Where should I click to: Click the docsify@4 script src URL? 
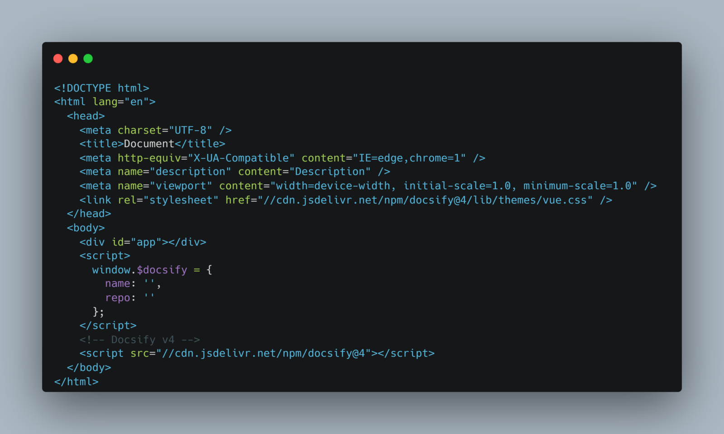pyautogui.click(x=263, y=353)
